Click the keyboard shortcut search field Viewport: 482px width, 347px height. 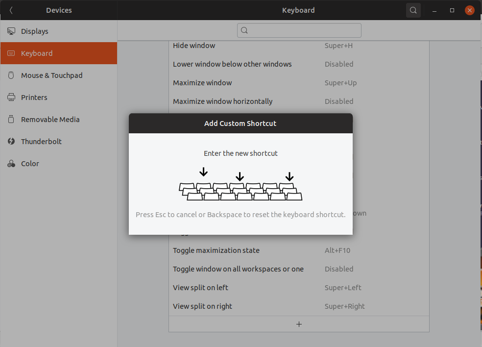coord(299,30)
